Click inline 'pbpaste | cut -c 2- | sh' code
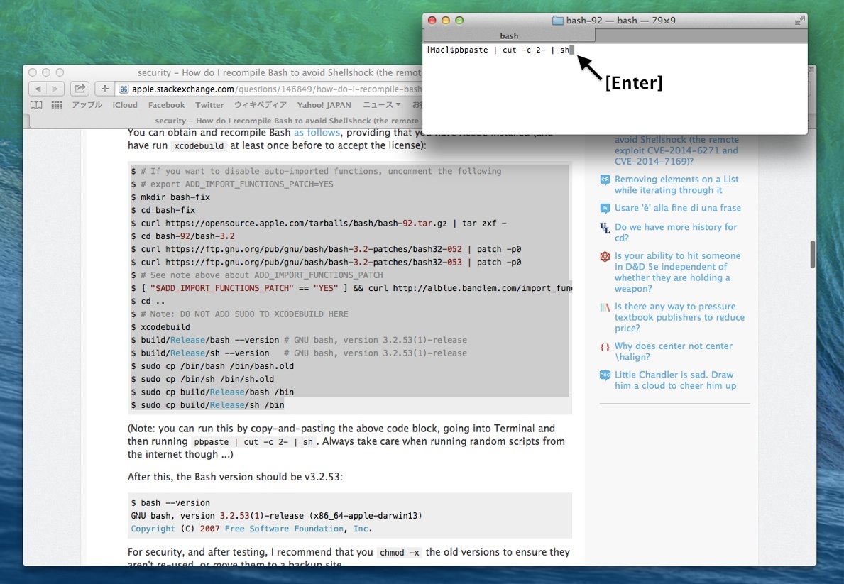Viewport: 844px width, 584px height. (253, 442)
